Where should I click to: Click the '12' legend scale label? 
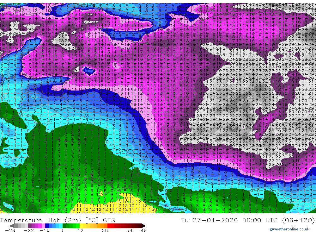pyautogui.click(x=81, y=230)
